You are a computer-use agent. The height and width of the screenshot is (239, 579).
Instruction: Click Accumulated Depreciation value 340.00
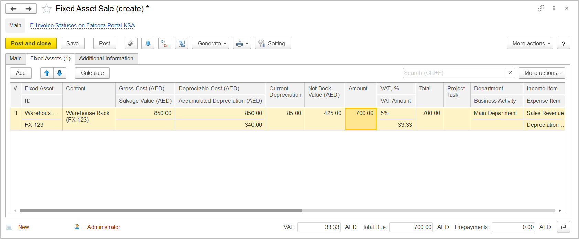point(220,125)
